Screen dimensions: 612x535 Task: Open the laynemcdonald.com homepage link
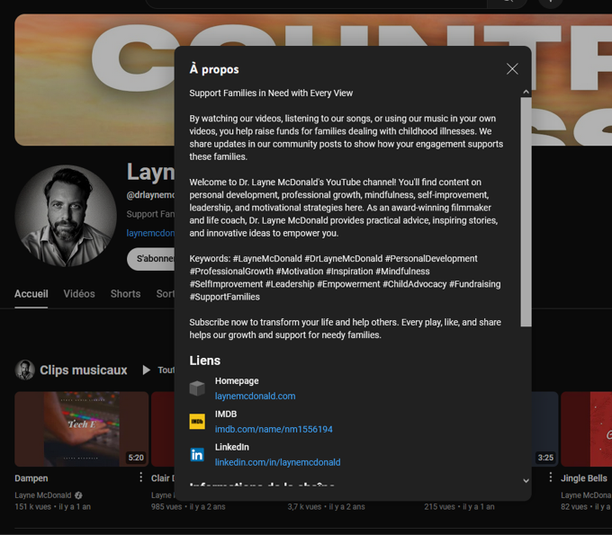(x=255, y=396)
